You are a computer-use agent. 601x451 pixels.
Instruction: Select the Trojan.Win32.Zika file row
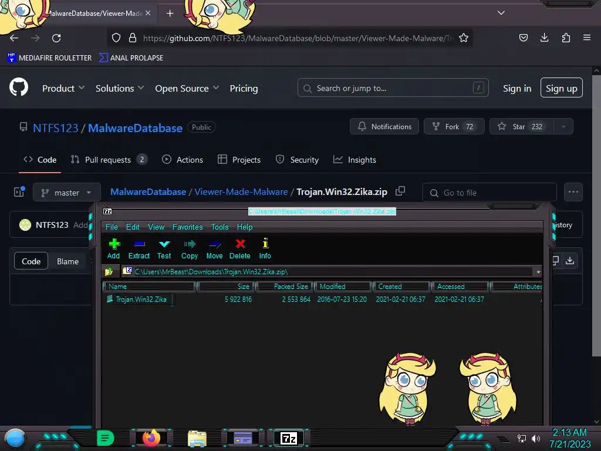pyautogui.click(x=322, y=299)
